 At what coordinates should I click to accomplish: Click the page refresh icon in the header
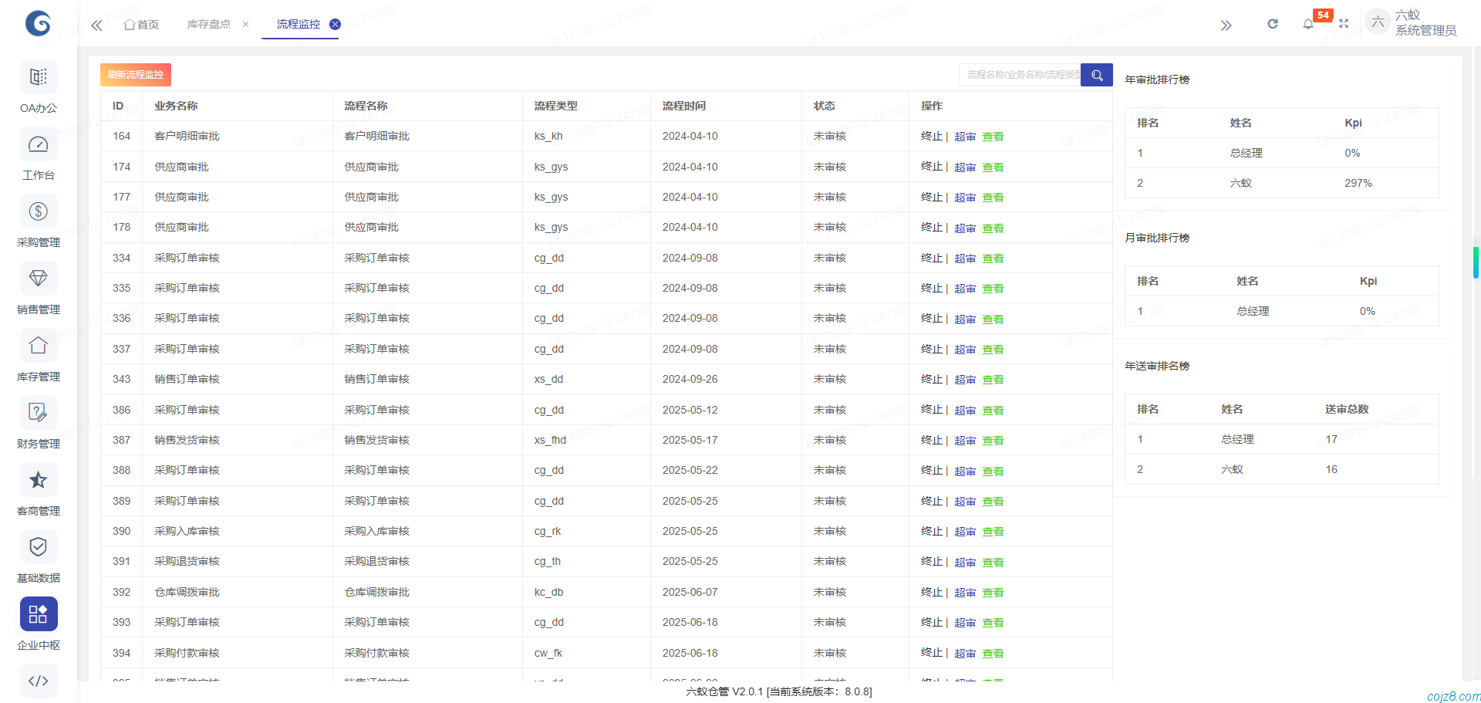pos(1272,24)
